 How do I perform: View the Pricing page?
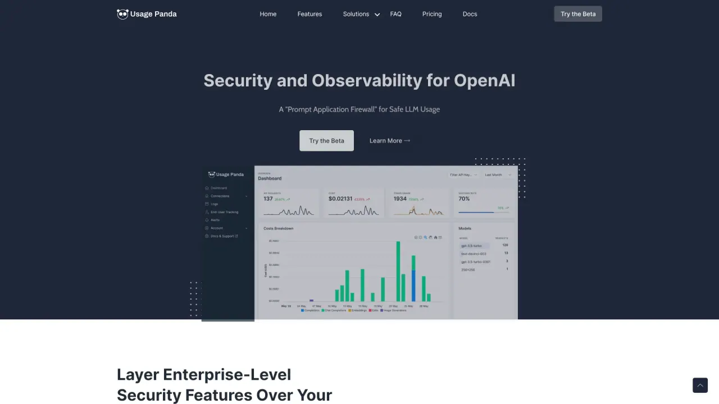pos(432,14)
